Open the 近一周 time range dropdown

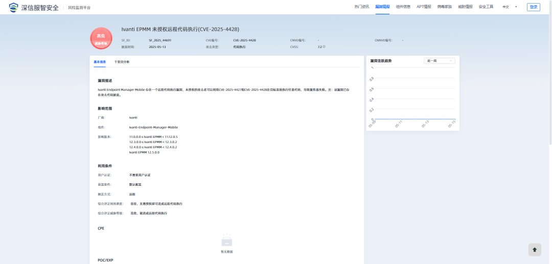click(x=440, y=61)
